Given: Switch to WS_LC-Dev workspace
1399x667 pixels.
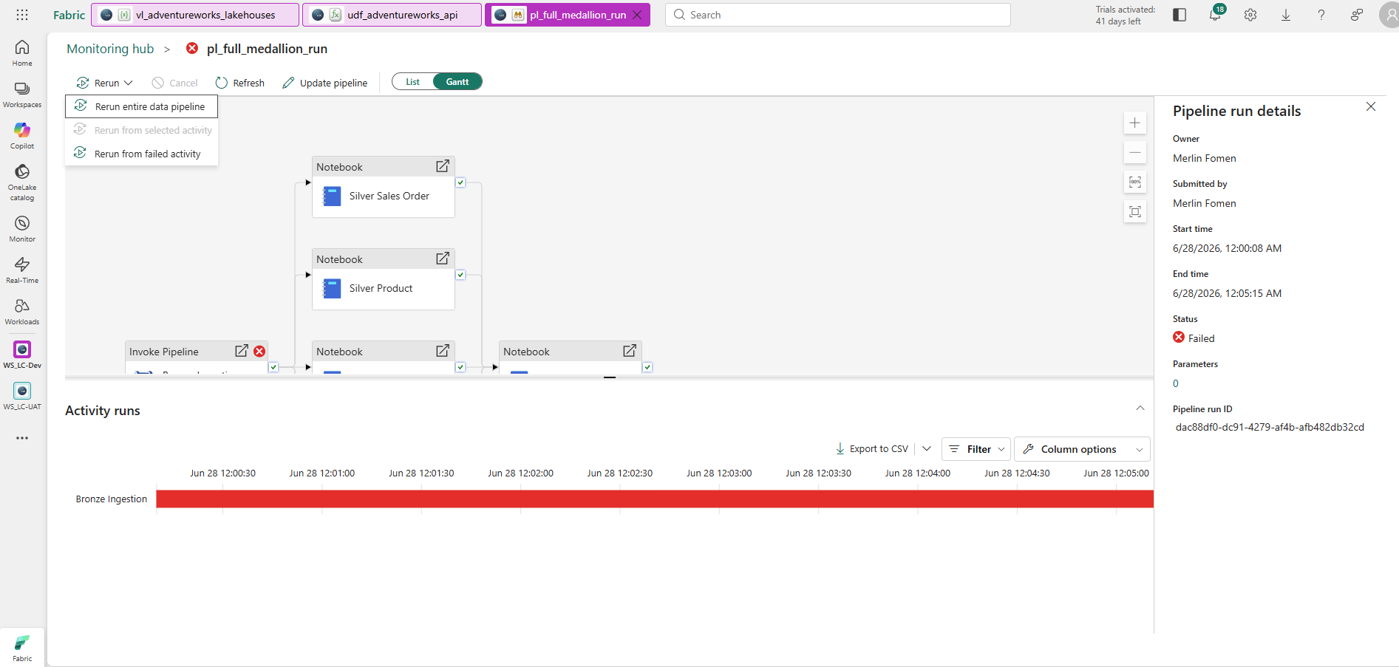Looking at the screenshot, I should (x=22, y=355).
